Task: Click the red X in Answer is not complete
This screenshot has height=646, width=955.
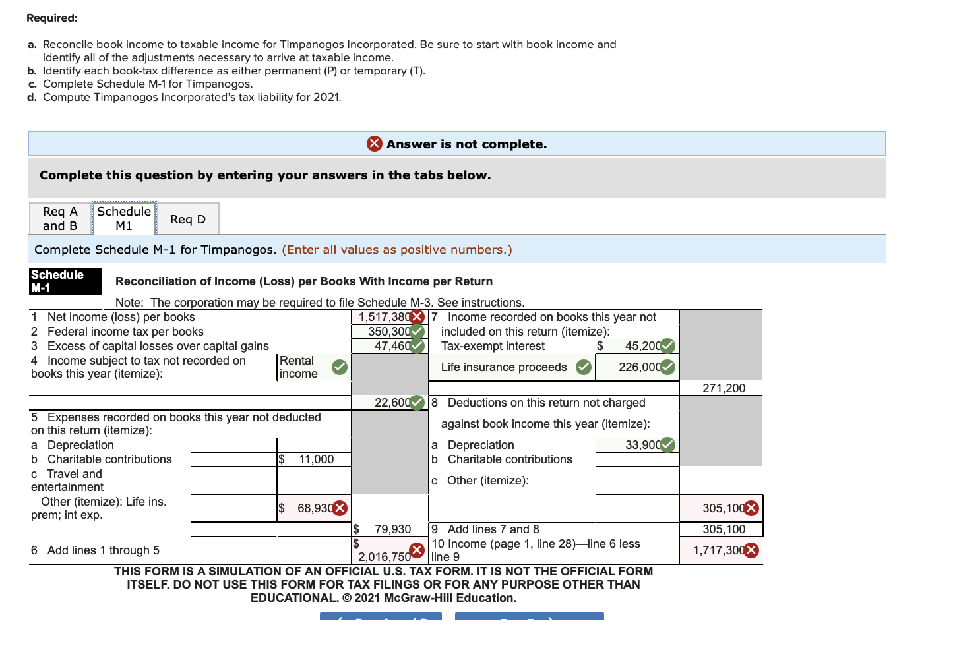Action: click(375, 144)
